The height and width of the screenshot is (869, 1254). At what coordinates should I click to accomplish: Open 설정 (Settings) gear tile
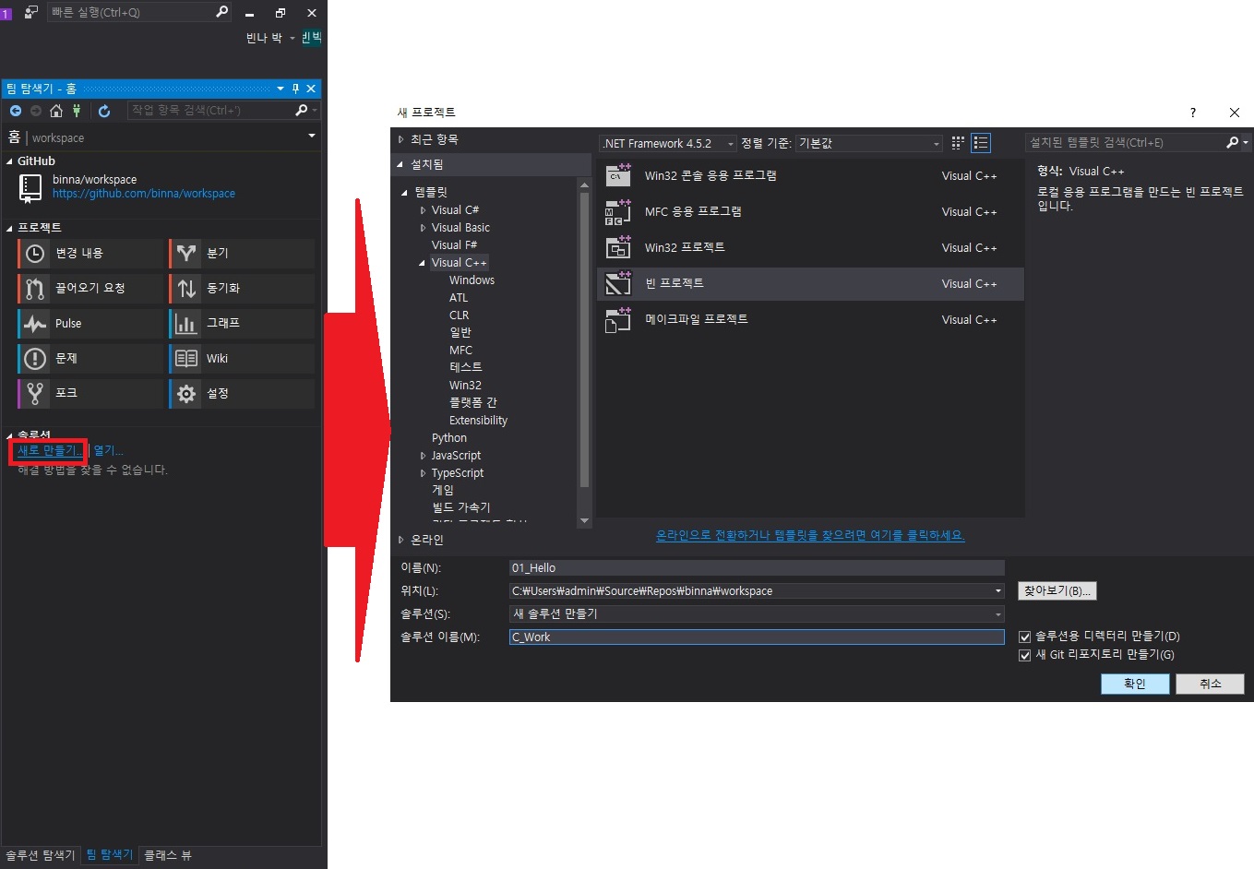click(x=242, y=393)
